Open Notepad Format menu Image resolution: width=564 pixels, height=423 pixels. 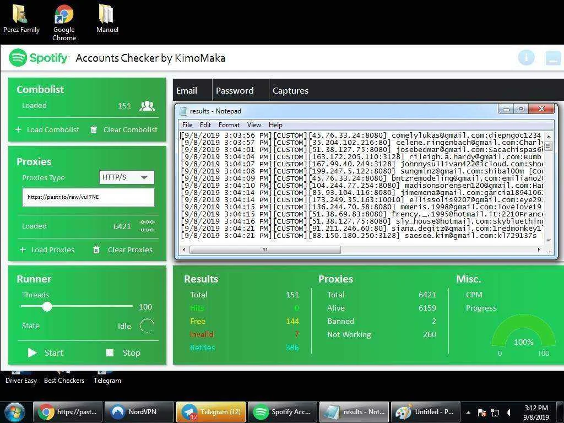[229, 125]
